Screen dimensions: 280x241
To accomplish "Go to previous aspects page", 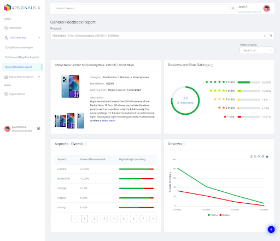I will tap(75, 219).
